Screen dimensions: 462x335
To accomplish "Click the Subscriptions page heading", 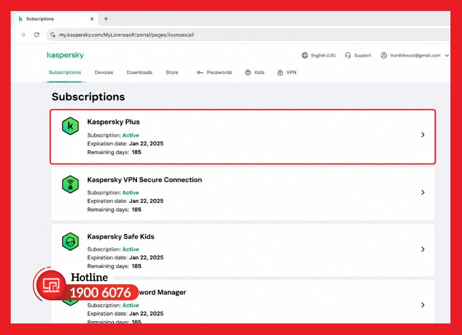I will [x=88, y=97].
